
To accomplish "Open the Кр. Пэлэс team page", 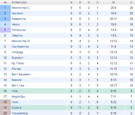I will pyautogui.click(x=18, y=63).
